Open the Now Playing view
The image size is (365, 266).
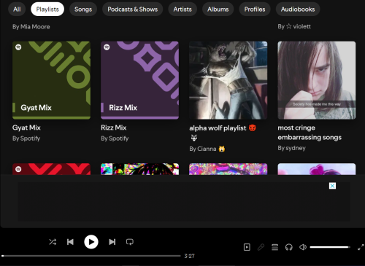click(x=247, y=247)
